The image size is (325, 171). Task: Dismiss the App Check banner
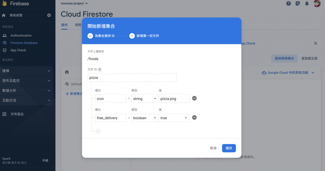click(315, 43)
